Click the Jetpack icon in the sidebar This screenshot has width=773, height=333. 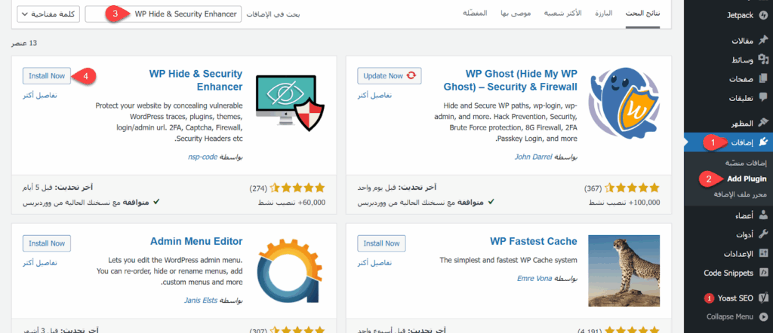tap(763, 15)
